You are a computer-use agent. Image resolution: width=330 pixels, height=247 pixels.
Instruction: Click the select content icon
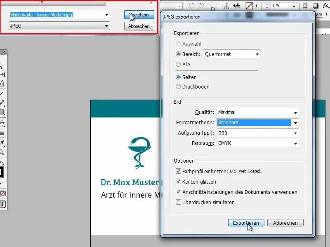(x=236, y=6)
